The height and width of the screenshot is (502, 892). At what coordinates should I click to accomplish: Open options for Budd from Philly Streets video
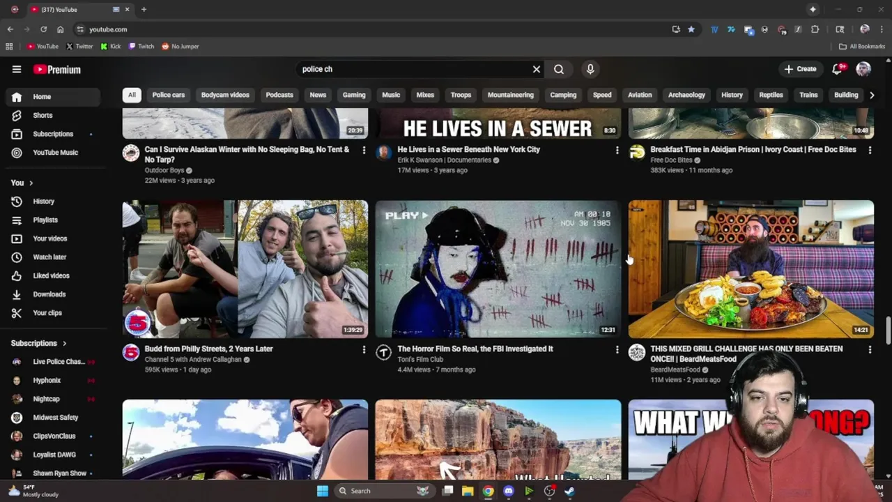(x=364, y=349)
